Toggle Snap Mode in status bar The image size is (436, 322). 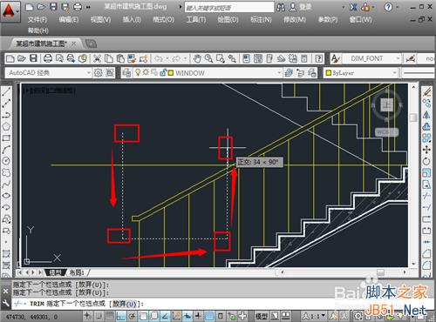(99, 316)
